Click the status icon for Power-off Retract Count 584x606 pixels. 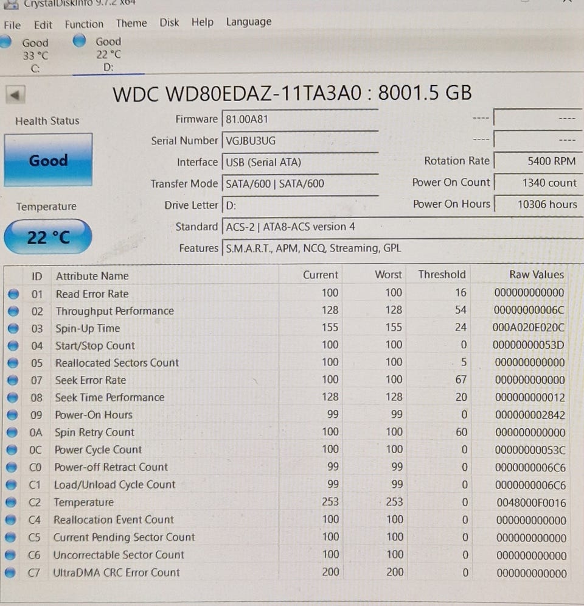12,467
